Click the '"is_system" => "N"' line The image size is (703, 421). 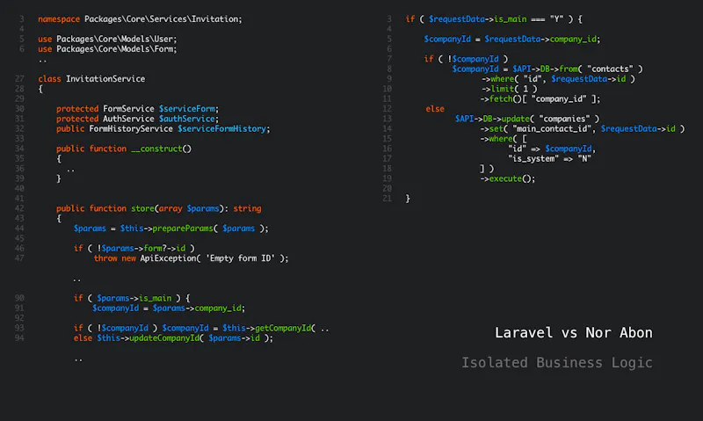pyautogui.click(x=550, y=159)
